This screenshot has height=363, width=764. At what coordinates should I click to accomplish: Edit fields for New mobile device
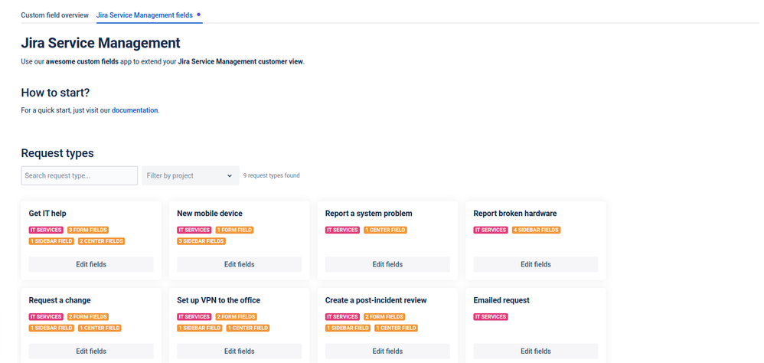tap(240, 264)
